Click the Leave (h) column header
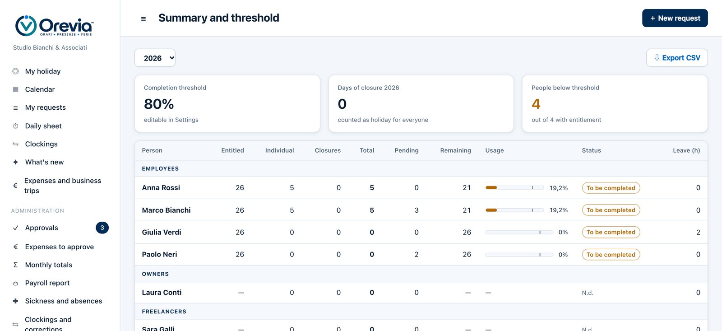 [x=686, y=150]
